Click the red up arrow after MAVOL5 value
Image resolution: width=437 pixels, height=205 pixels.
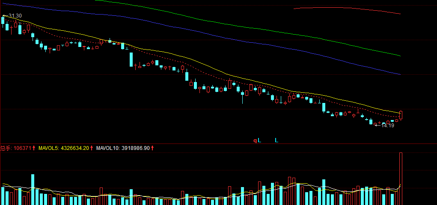[x=92, y=148]
